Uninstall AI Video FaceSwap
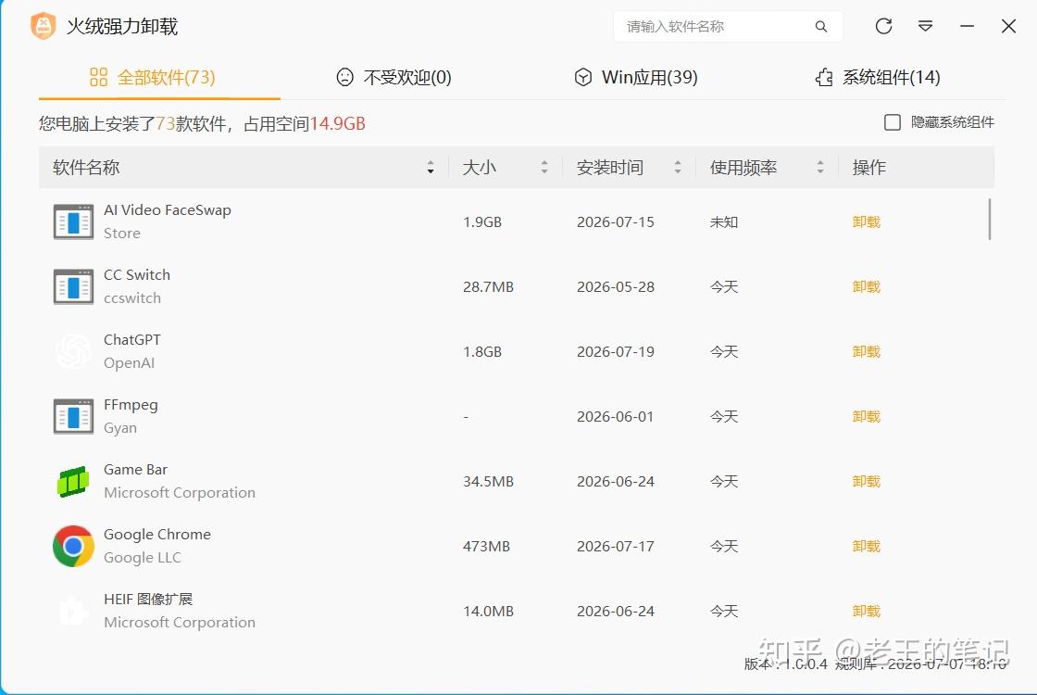Image resolution: width=1037 pixels, height=695 pixels. point(867,221)
